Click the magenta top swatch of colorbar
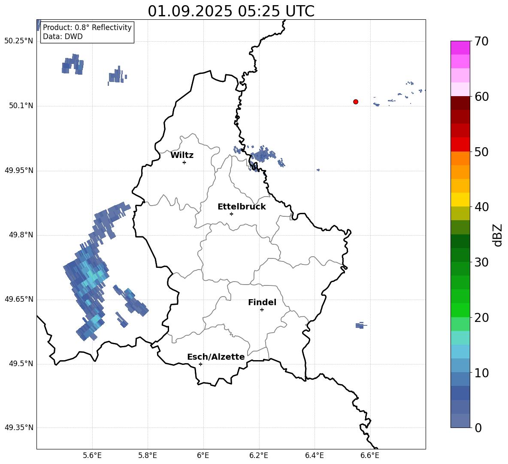 (460, 48)
